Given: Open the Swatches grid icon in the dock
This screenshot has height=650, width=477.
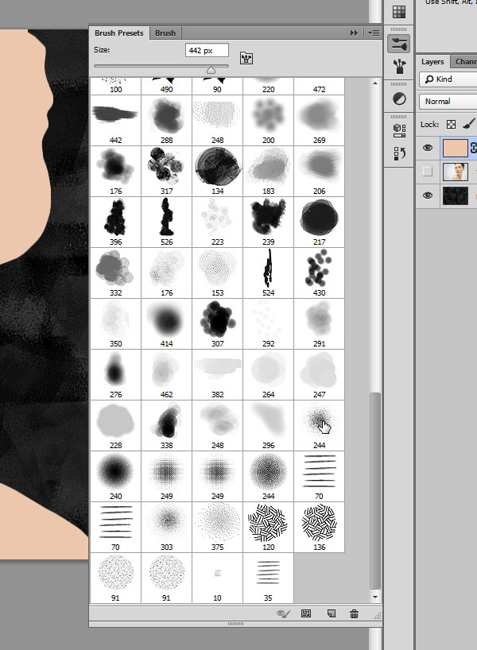Looking at the screenshot, I should (x=399, y=12).
